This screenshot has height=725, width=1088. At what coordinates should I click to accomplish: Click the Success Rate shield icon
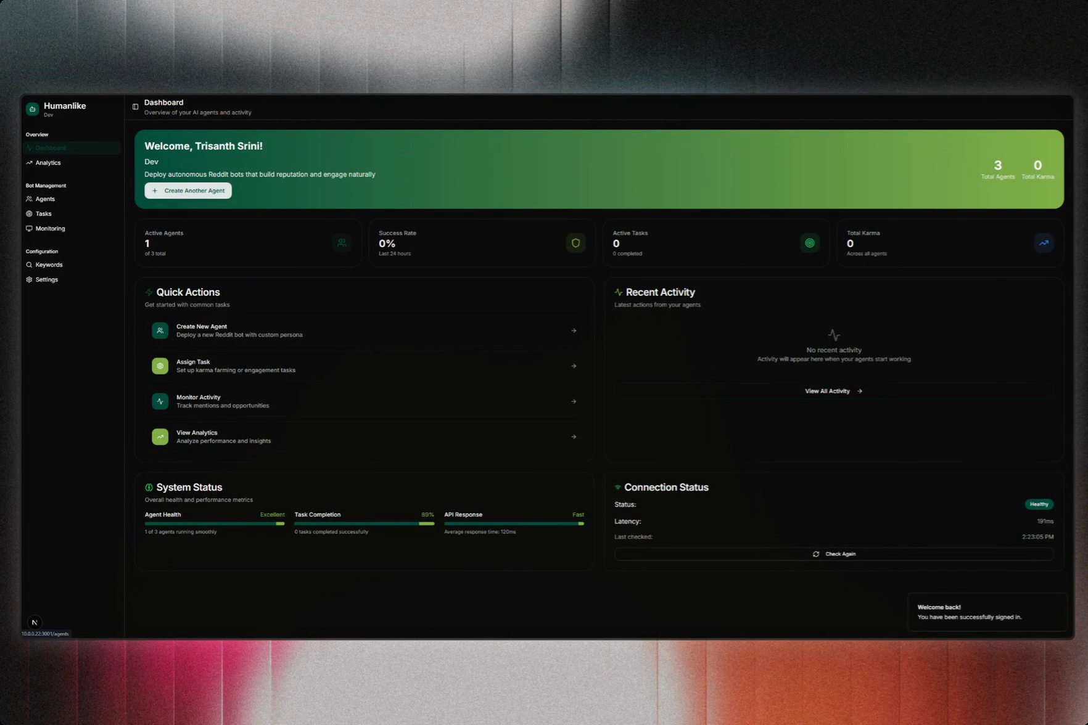tap(575, 243)
